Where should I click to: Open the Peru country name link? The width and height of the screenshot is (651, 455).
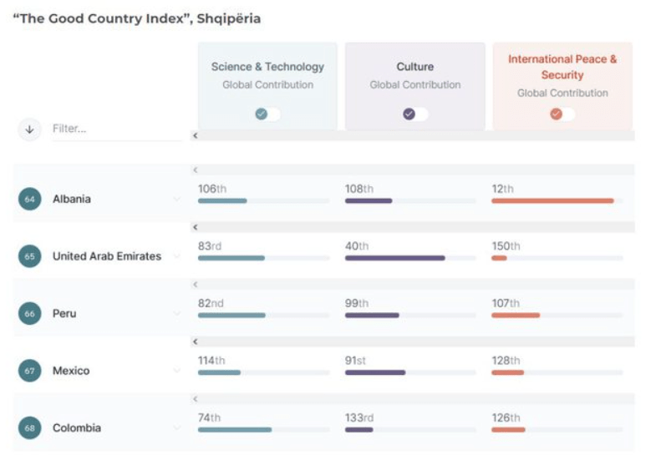click(66, 314)
